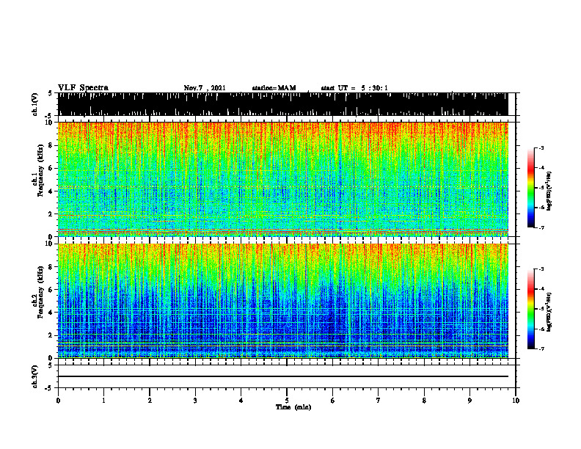Image resolution: width=581 pixels, height=449 pixels.
Task: Click the "ch.1(V)" axis label
Action: click(35, 104)
